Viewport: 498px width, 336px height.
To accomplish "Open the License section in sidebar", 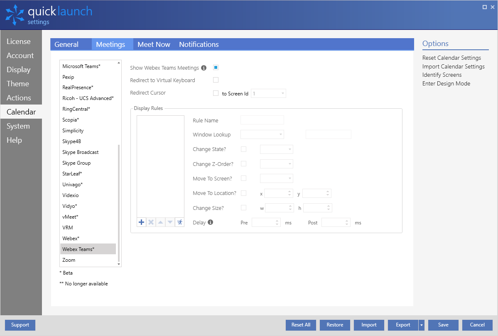I will (x=21, y=41).
